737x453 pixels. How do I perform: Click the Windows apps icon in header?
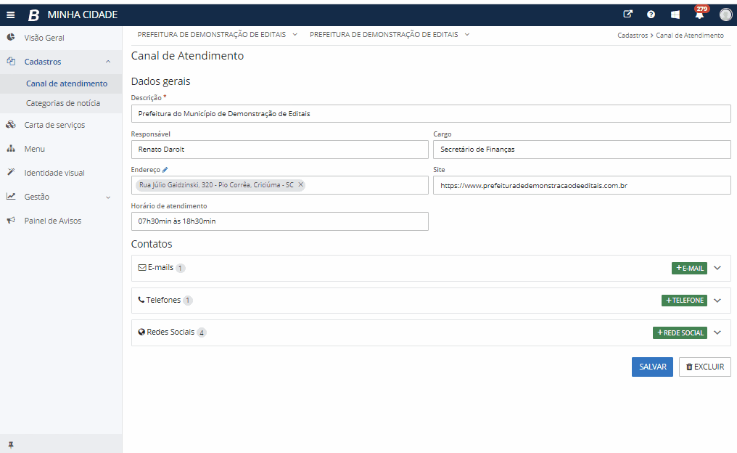tap(675, 15)
